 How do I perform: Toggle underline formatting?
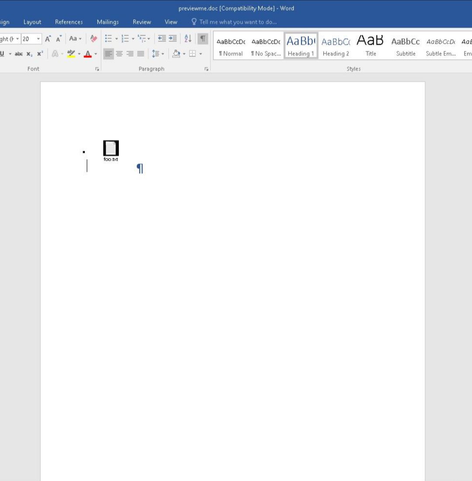coord(3,54)
